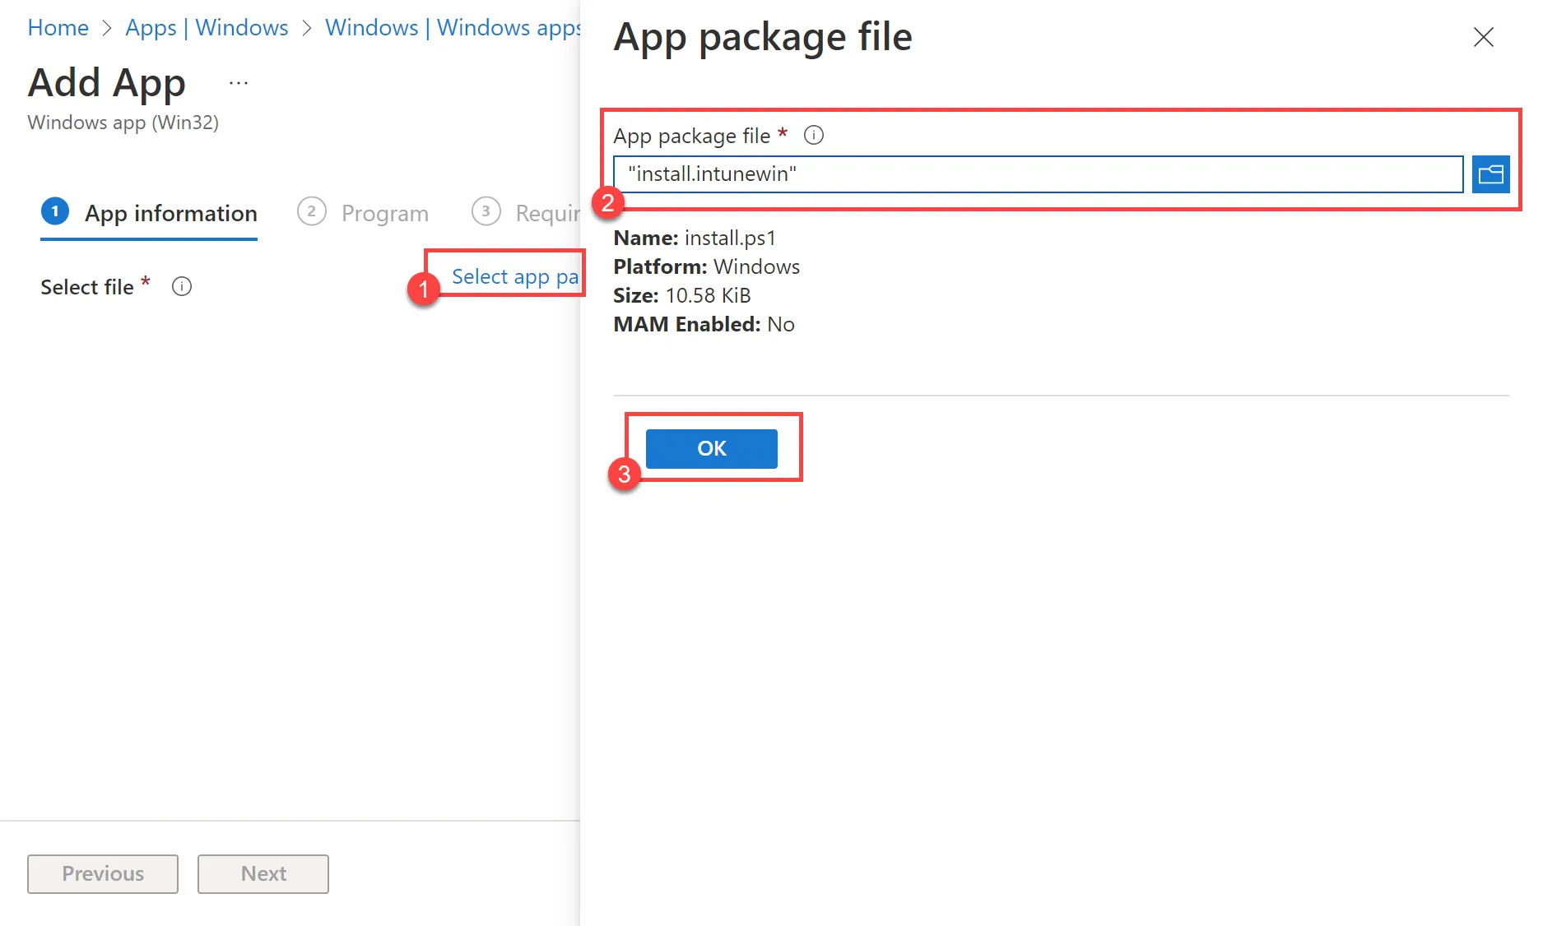
Task: Click the Size: 10.58 KiB text
Action: coord(682,295)
